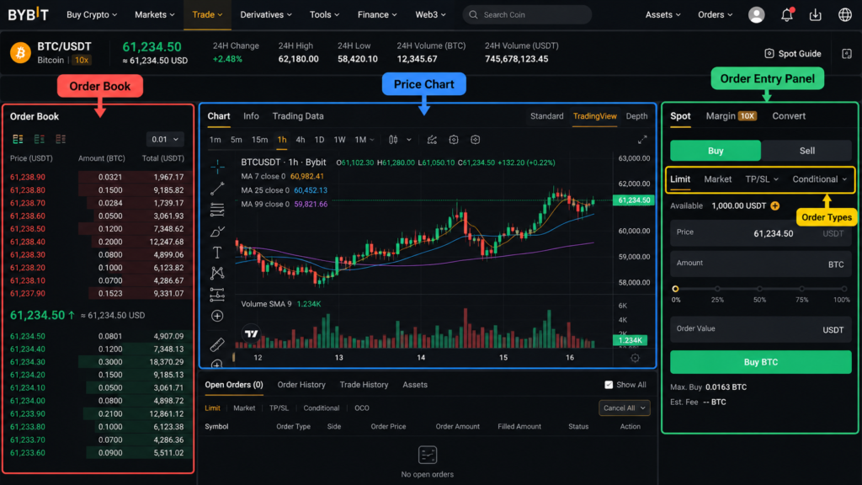Switch chart to Standard view
The image size is (862, 485).
point(546,116)
